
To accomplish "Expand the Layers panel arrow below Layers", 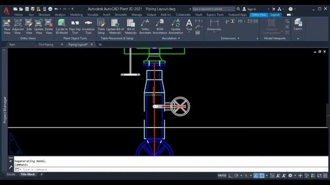I will (x=298, y=39).
